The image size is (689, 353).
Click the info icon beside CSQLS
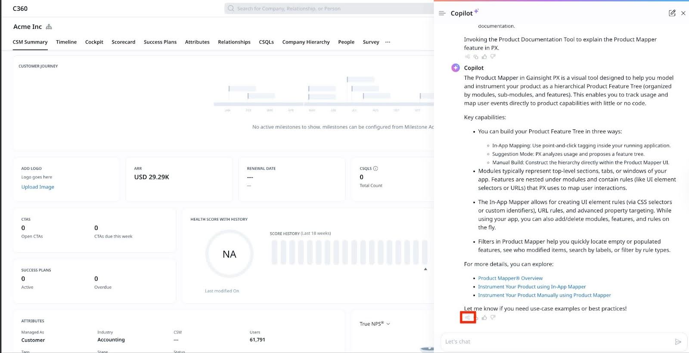tap(376, 169)
